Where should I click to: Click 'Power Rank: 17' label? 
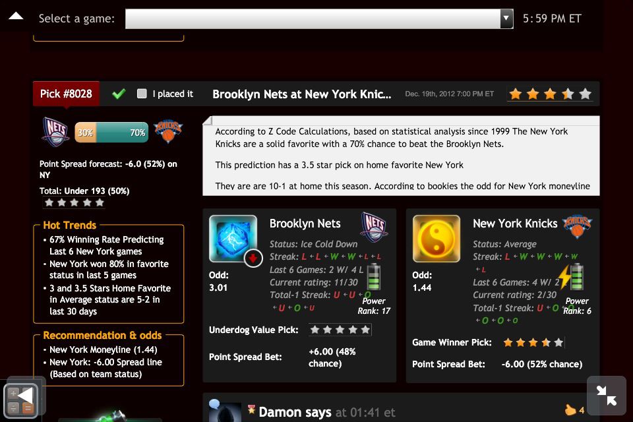tap(374, 306)
